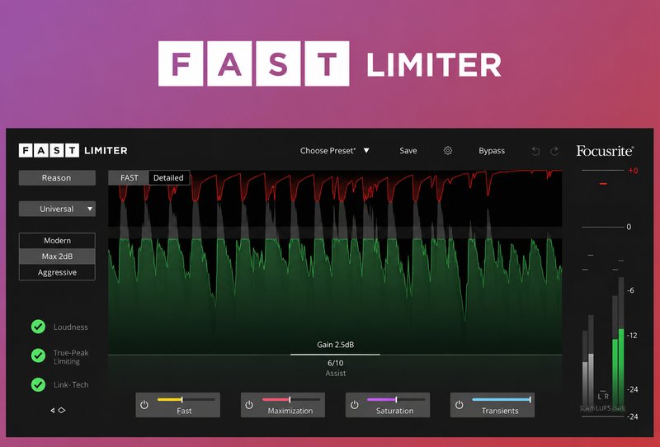Toggle the Transients power icon
The image size is (660, 447).
point(460,405)
